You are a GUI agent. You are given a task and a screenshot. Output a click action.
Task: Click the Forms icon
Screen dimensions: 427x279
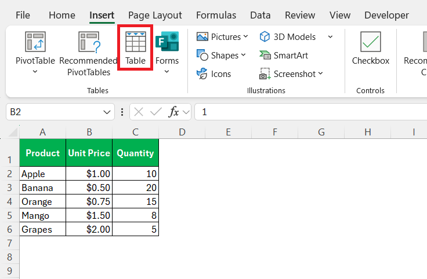167,41
